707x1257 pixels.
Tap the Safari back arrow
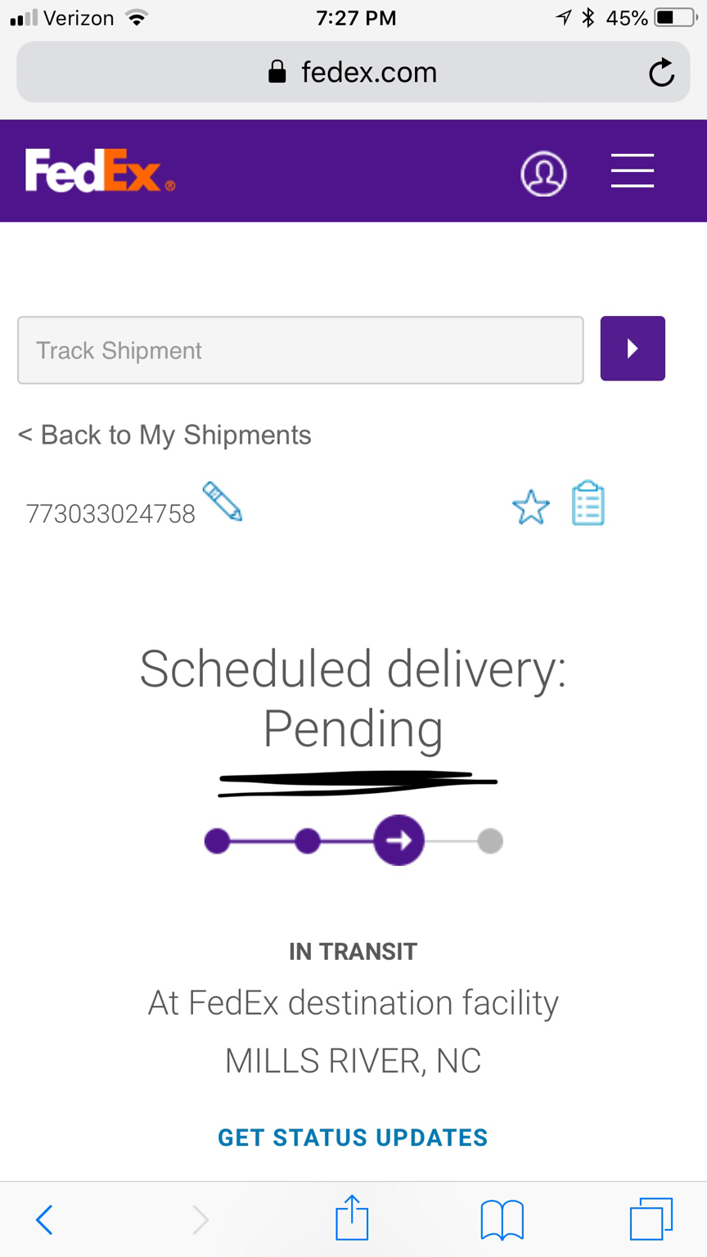pyautogui.click(x=45, y=1219)
